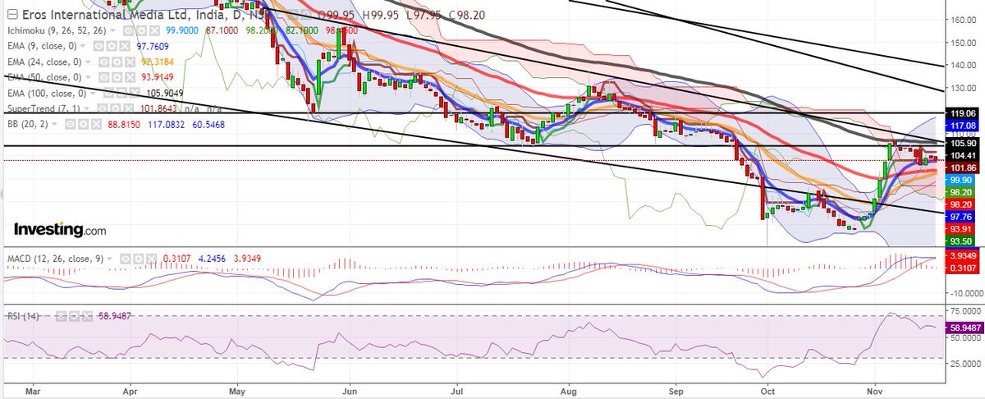
Task: Remove RSI (14) with X icon
Action: (87, 316)
